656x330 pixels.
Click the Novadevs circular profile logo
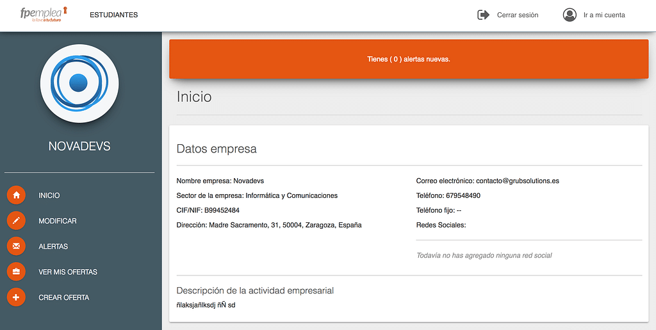(79, 83)
